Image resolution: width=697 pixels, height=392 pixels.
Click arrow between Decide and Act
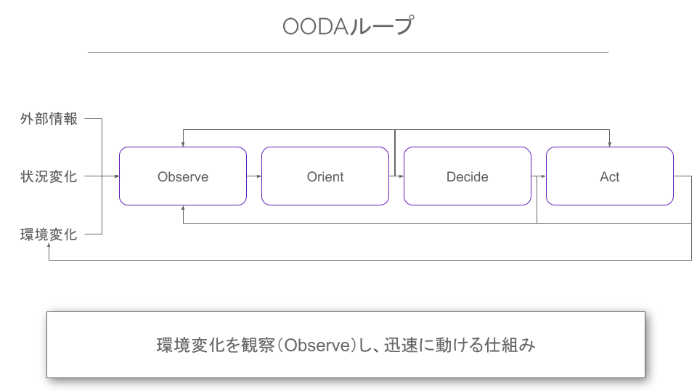(x=538, y=176)
